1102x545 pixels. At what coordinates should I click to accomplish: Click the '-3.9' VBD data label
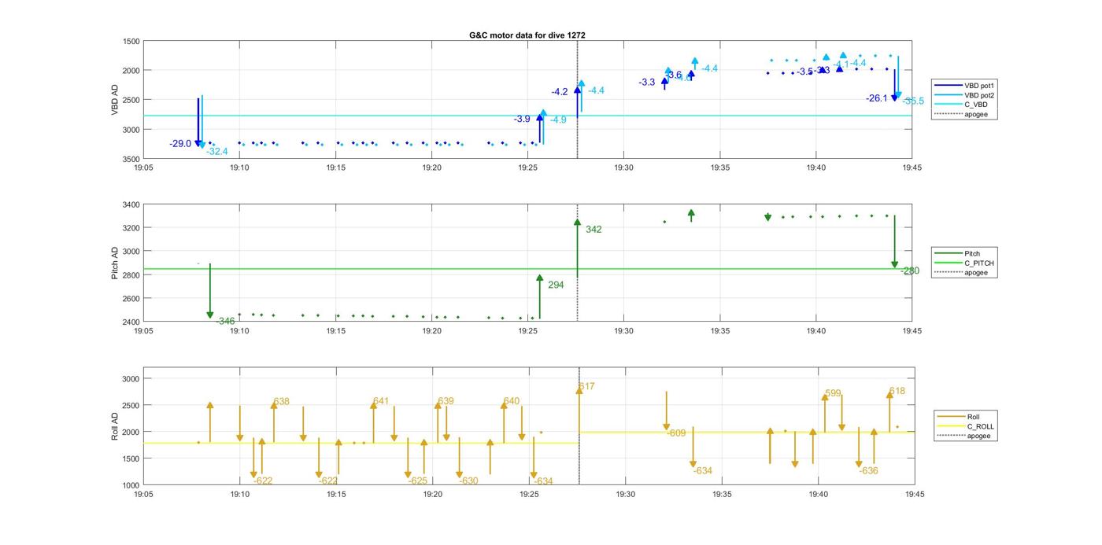pos(522,119)
